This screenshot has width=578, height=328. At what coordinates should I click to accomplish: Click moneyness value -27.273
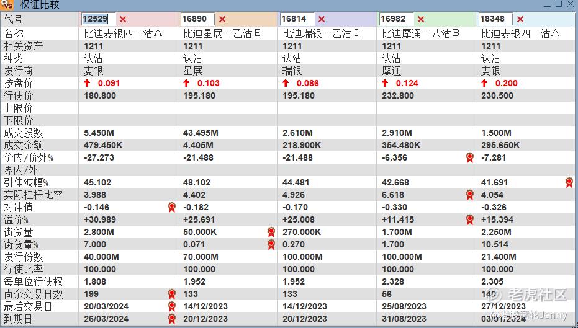coord(99,158)
